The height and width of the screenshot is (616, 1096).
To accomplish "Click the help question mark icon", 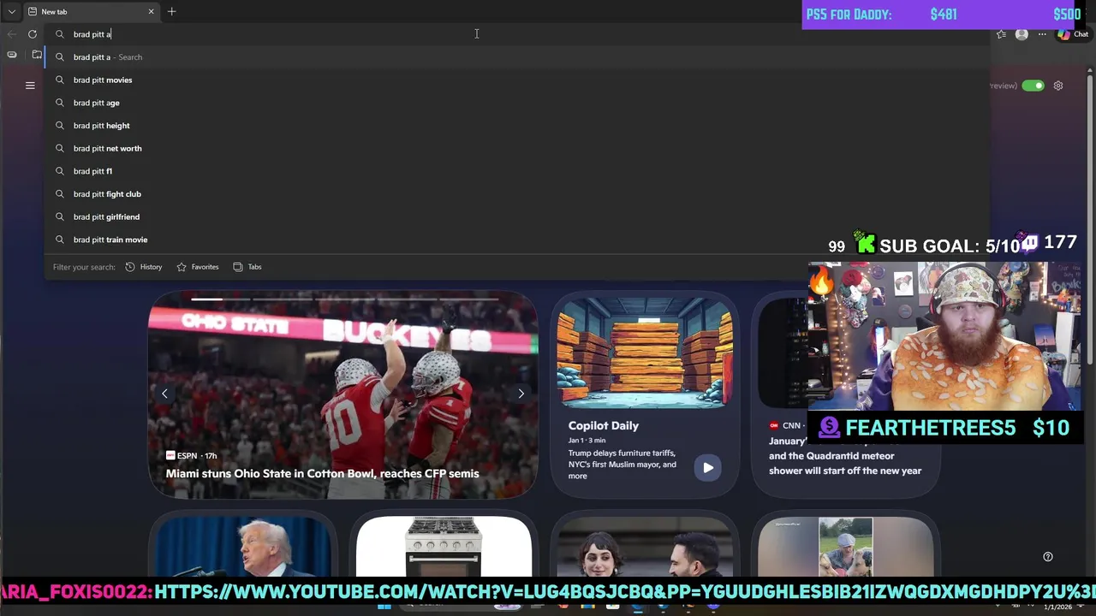I will tap(1048, 557).
